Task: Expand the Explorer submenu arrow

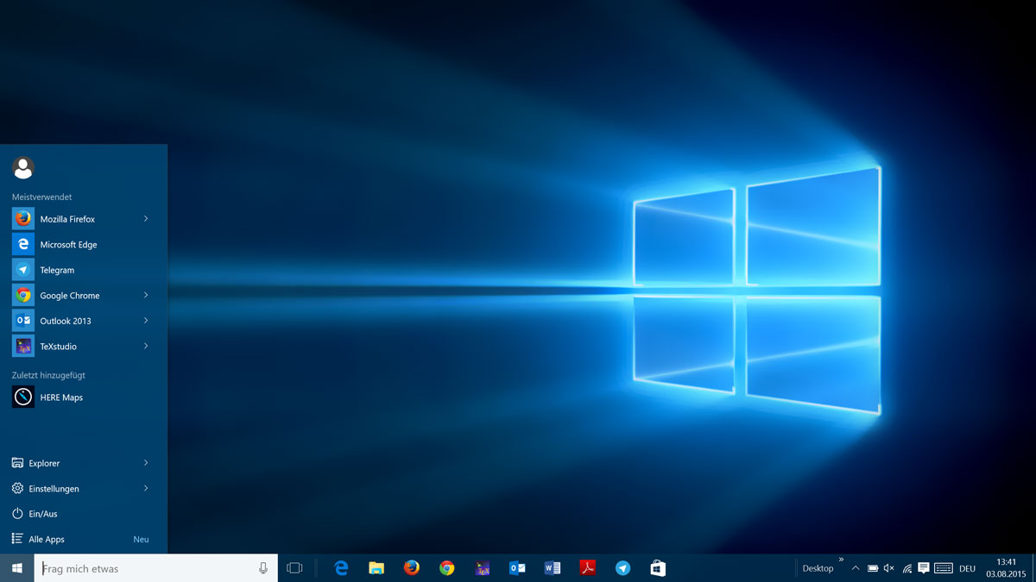Action: pos(146,463)
